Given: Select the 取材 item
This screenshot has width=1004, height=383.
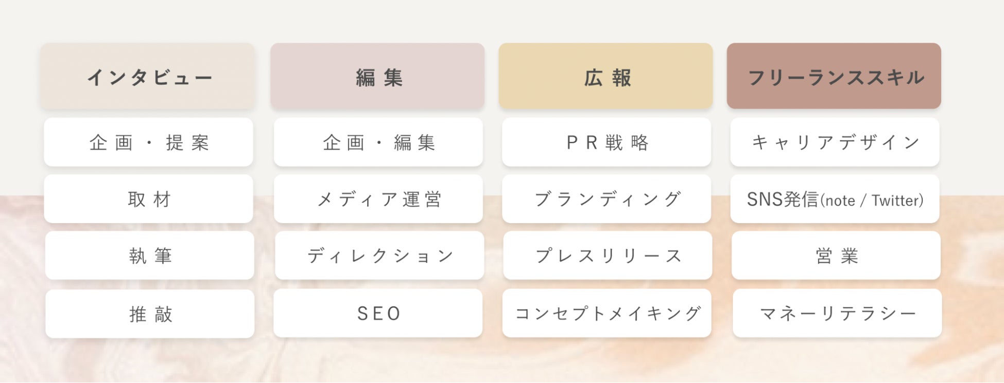Looking at the screenshot, I should [148, 199].
